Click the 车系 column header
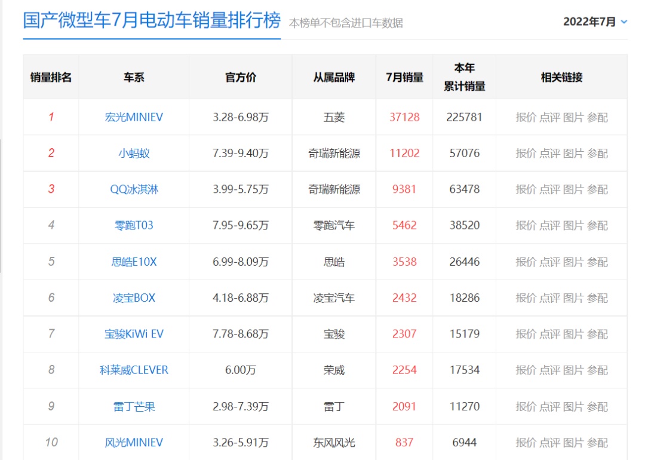The width and height of the screenshot is (645, 460). 134,77
